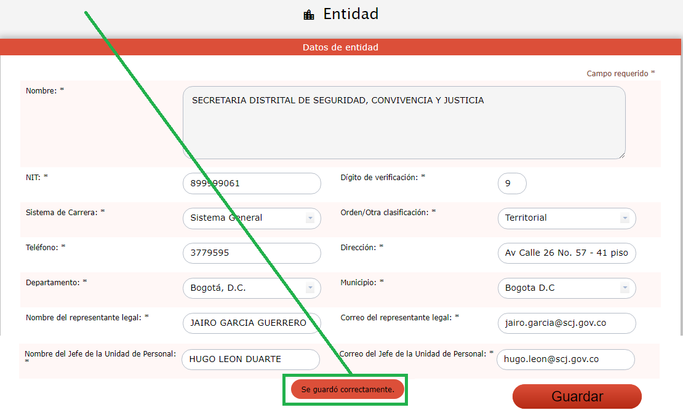Screen dimensions: 683x410
Task: Click the Teléfono input field
Action: (252, 253)
